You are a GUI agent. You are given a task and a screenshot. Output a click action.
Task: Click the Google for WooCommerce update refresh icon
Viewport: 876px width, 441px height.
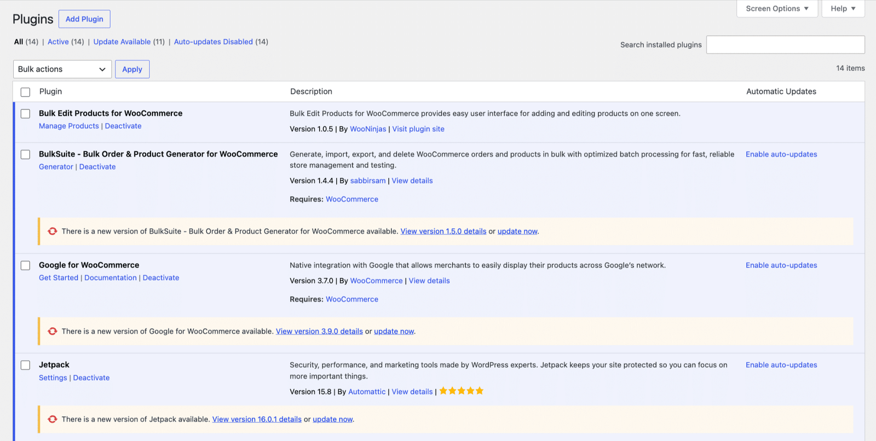click(x=53, y=332)
